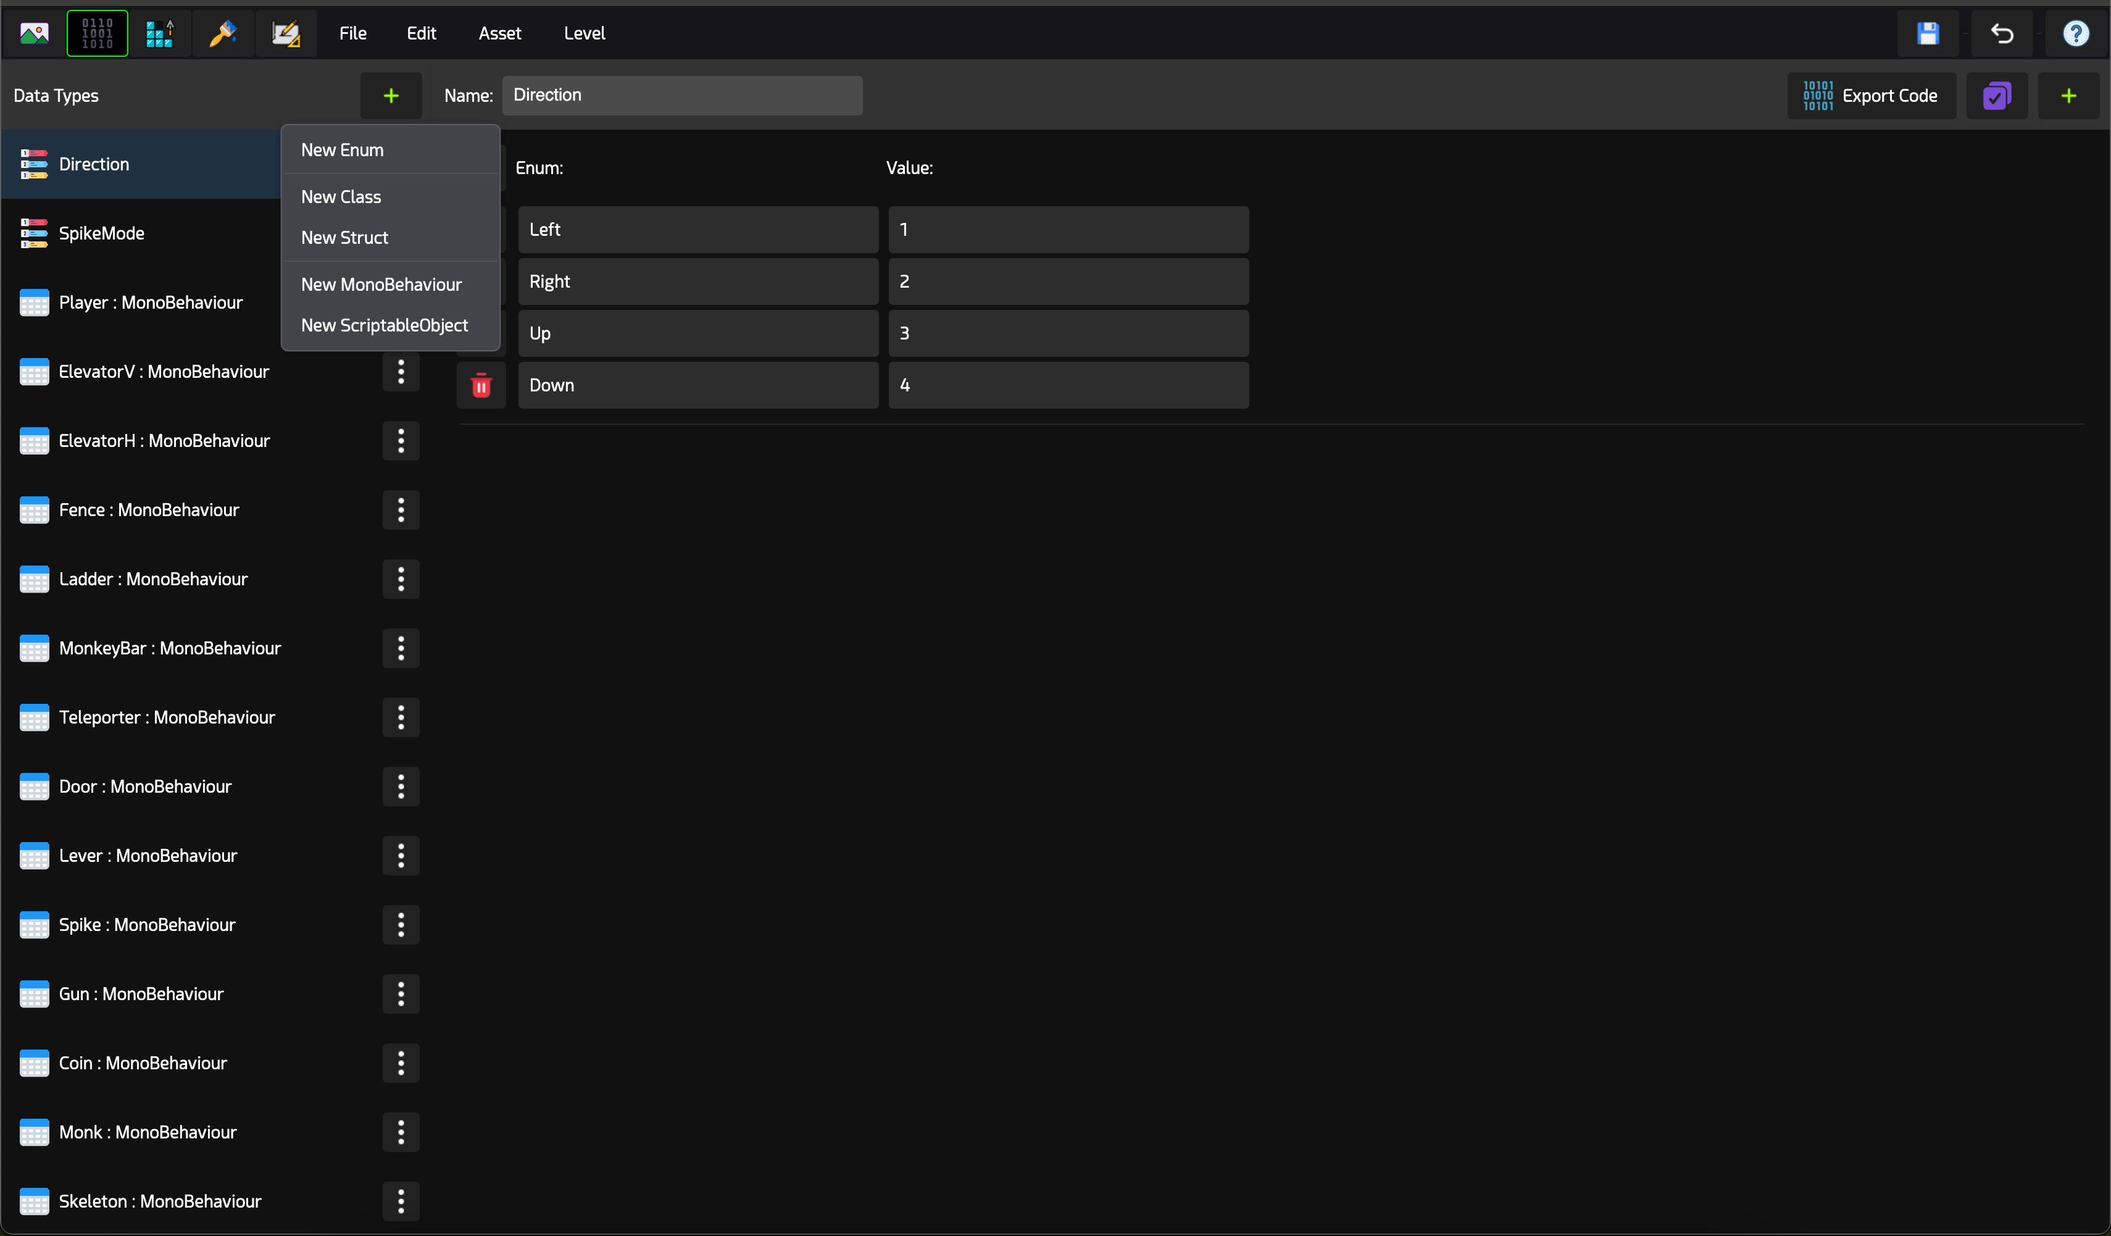Click the undo arrow icon
2111x1236 pixels.
(x=2001, y=33)
